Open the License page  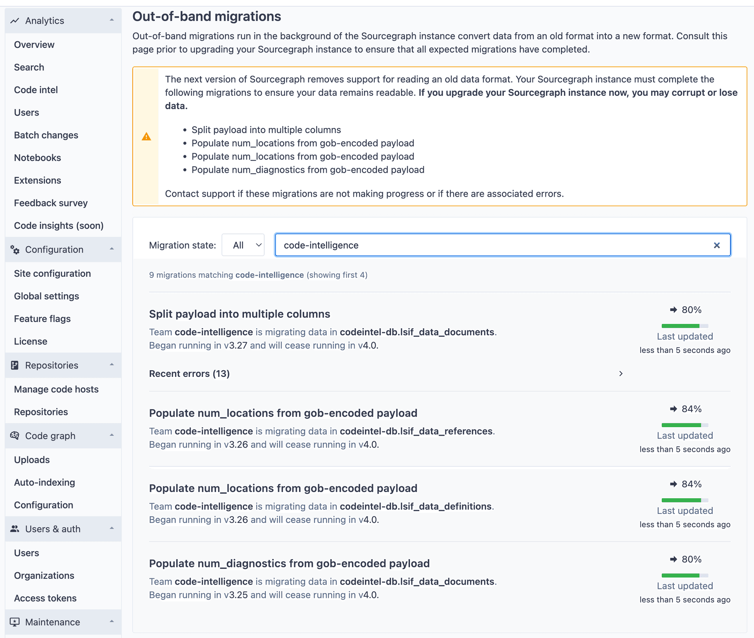[x=30, y=342]
